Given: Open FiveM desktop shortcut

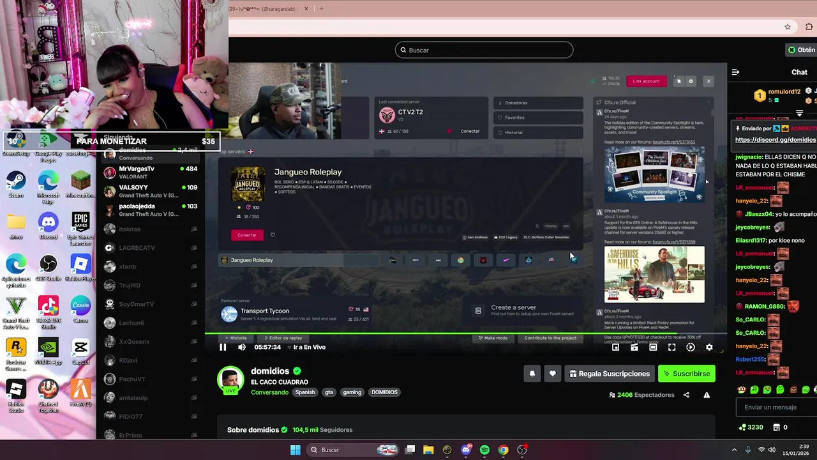Looking at the screenshot, I should [80, 392].
